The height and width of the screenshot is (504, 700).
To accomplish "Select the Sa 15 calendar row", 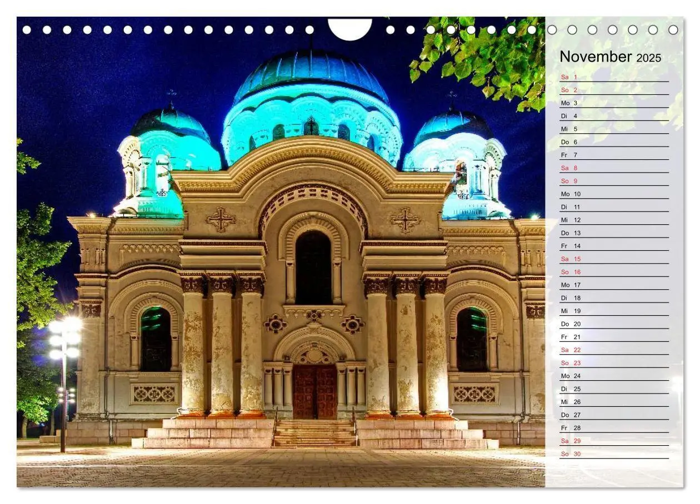I will [614, 259].
